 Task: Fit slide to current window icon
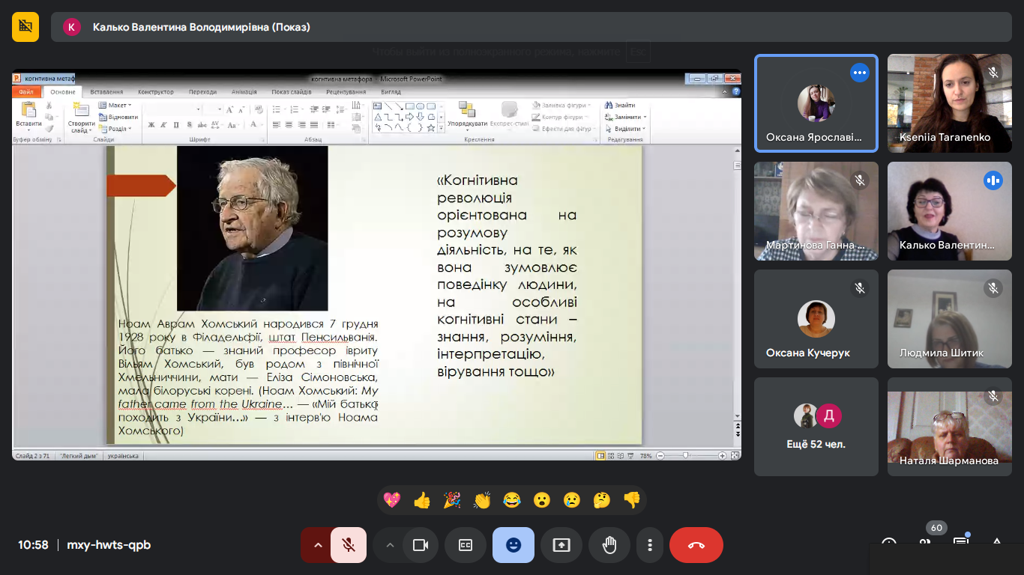pos(735,455)
